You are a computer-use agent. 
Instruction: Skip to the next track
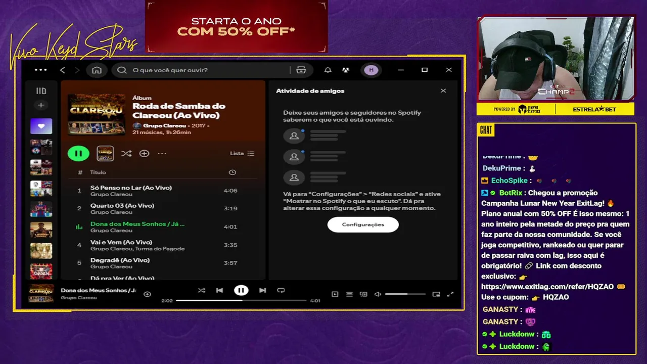click(262, 290)
